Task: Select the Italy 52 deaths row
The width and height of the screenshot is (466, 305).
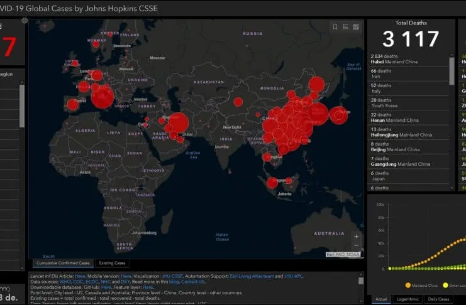Action: [x=409, y=88]
